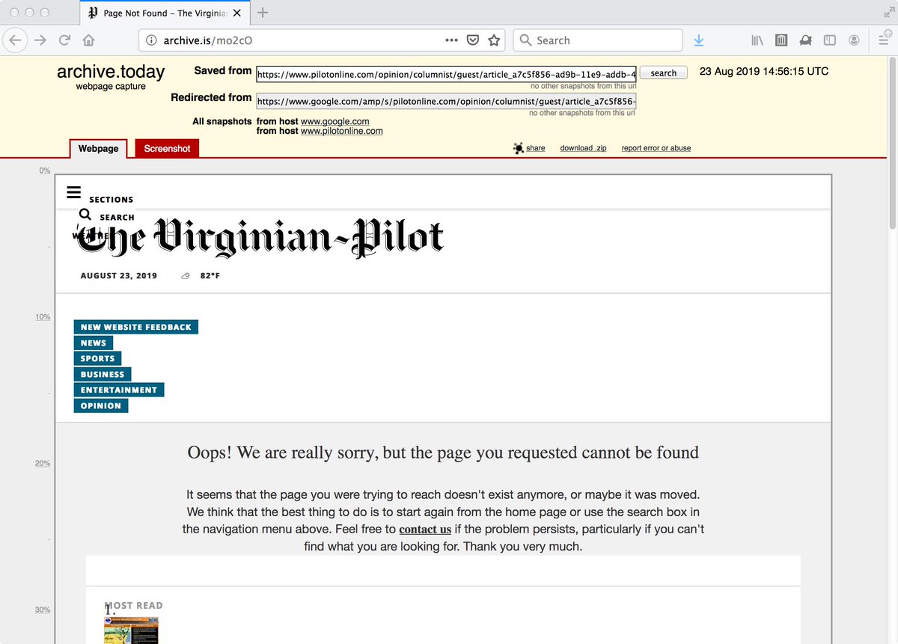This screenshot has height=644, width=898.
Task: Open the Entertainment section
Action: 119,390
